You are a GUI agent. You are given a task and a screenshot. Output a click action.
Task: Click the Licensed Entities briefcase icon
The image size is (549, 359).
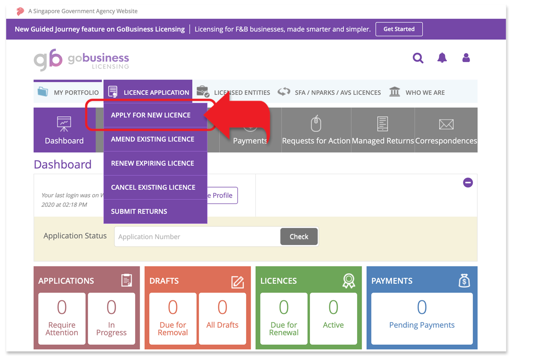click(203, 91)
